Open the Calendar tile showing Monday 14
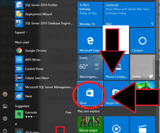 pos(90,14)
